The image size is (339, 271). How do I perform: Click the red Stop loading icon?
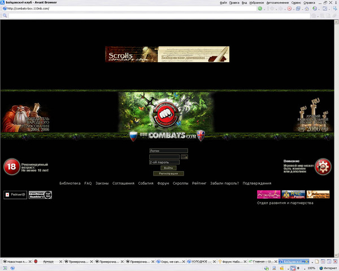coord(289,8)
